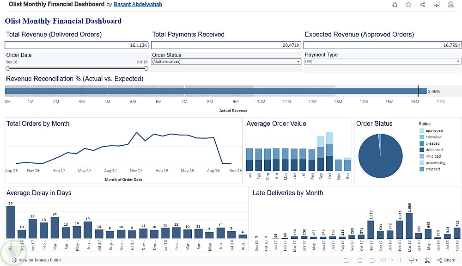Click the award ribbon badge icon
The height and width of the screenshot is (266, 462).
[x=450, y=5]
